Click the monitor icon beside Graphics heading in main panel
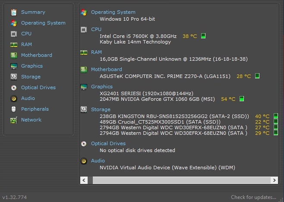This screenshot has height=202, width=284. pyautogui.click(x=84, y=87)
